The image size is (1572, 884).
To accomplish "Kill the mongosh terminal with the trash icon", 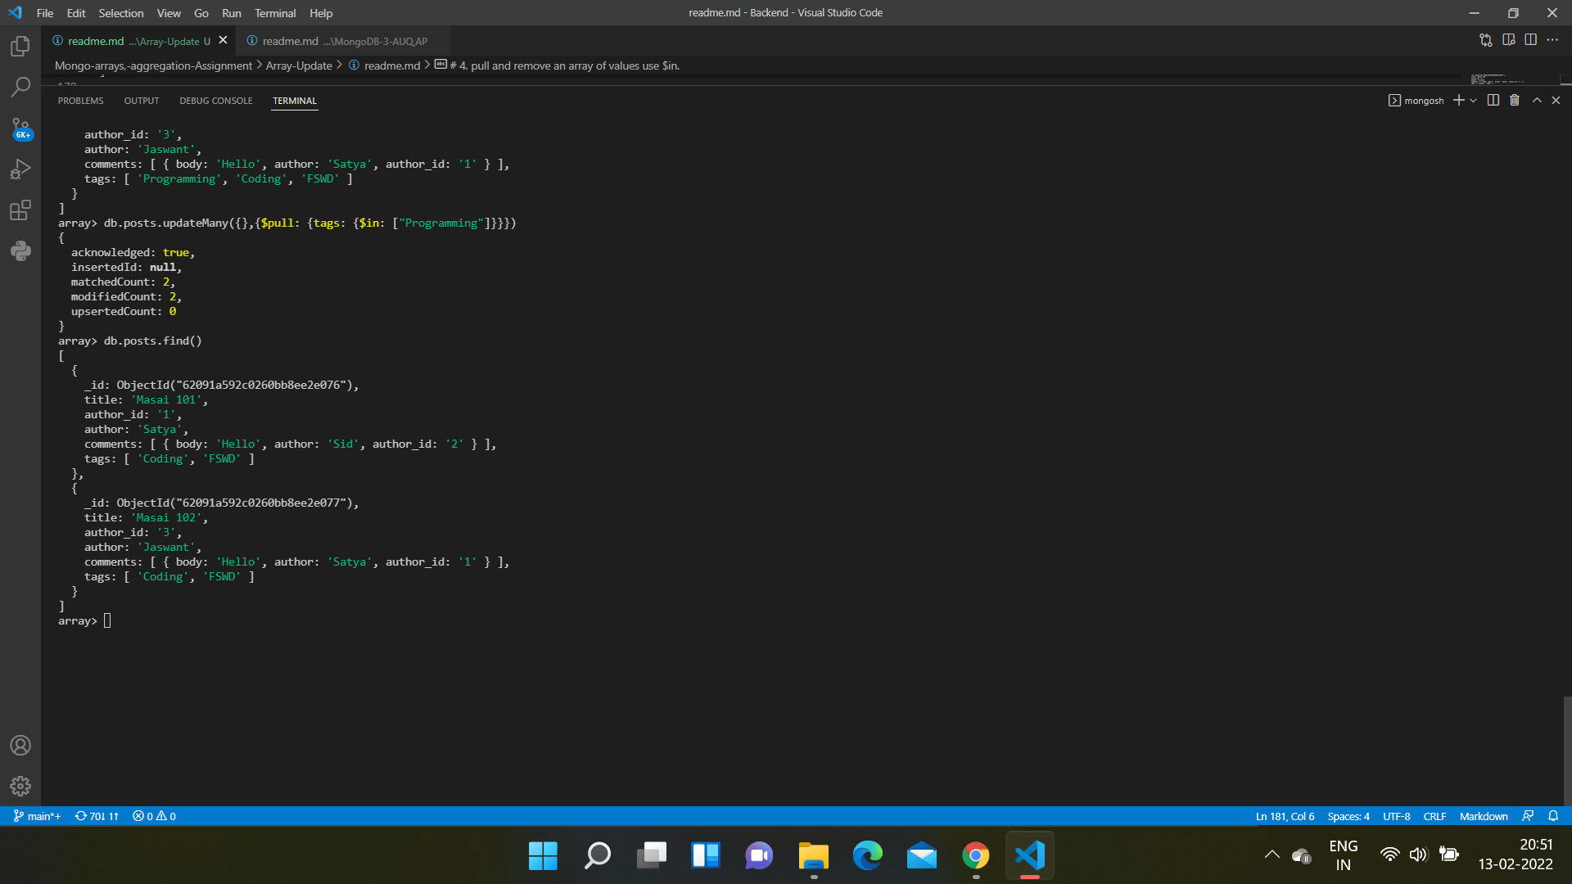I will [x=1514, y=100].
